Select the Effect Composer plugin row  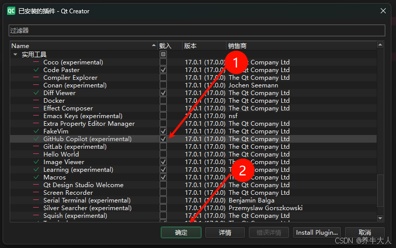(x=193, y=108)
